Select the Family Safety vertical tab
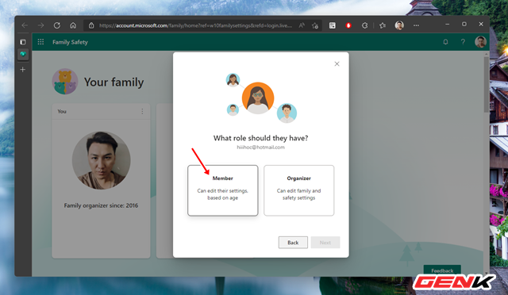This screenshot has height=295, width=508. 23,54
